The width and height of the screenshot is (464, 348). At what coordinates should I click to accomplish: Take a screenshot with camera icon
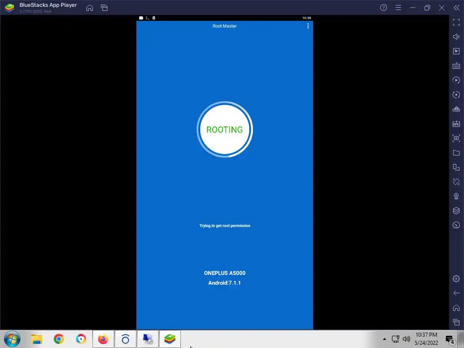coord(456,138)
